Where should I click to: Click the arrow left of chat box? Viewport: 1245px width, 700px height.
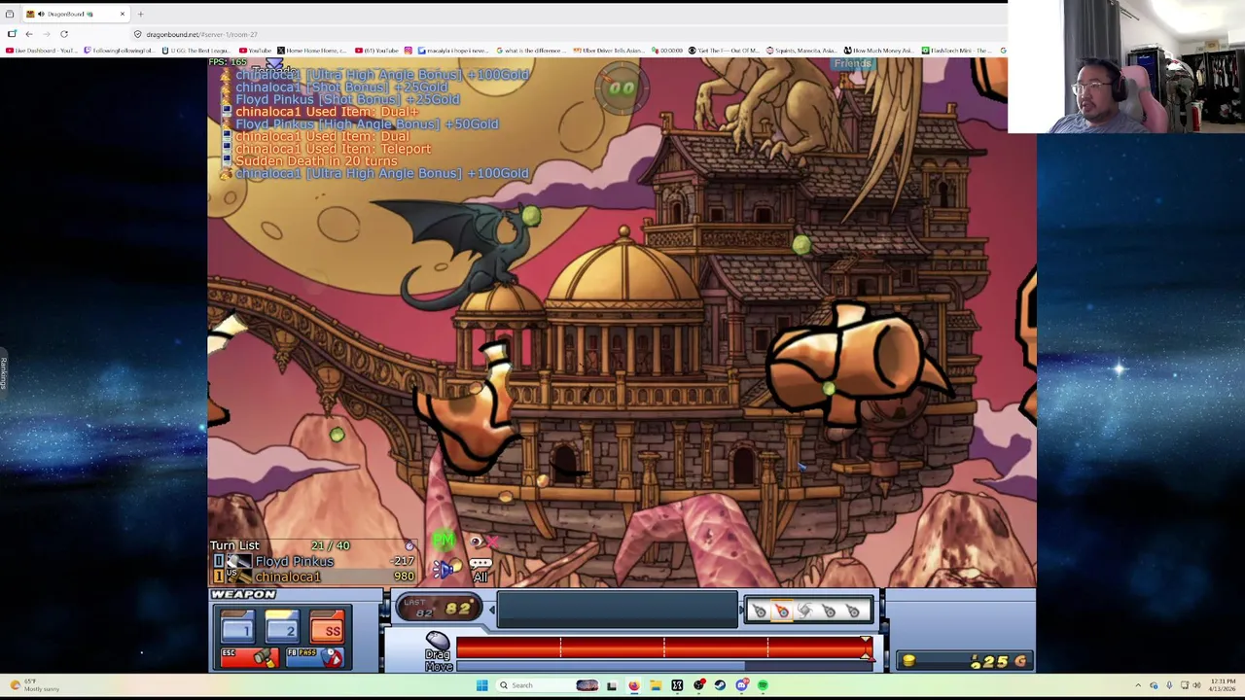[491, 611]
